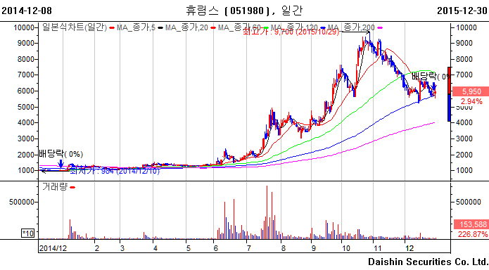Click the 거래량 volume panel label
The width and height of the screenshot is (489, 270).
tap(55, 187)
